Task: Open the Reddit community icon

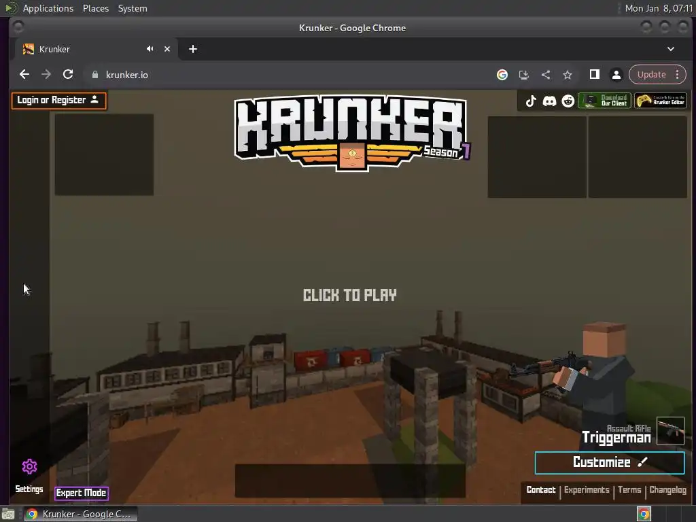Action: coord(568,101)
